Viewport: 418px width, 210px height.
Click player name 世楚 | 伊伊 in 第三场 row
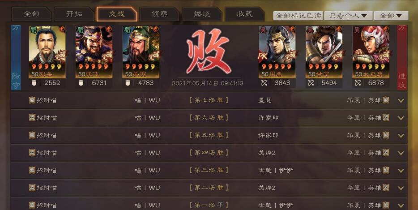click(275, 170)
